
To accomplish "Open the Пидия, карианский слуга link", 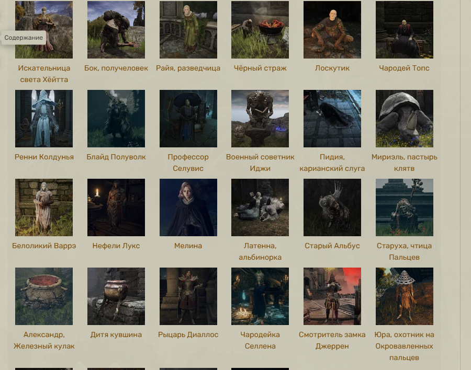I will pyautogui.click(x=332, y=163).
